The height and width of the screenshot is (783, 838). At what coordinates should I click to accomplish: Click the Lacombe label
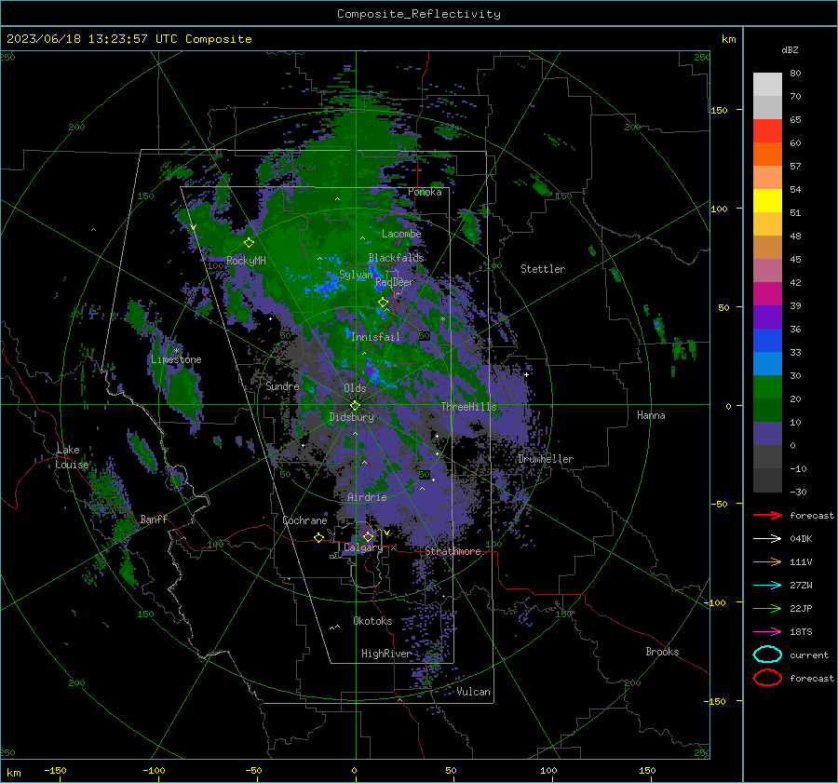tap(401, 234)
